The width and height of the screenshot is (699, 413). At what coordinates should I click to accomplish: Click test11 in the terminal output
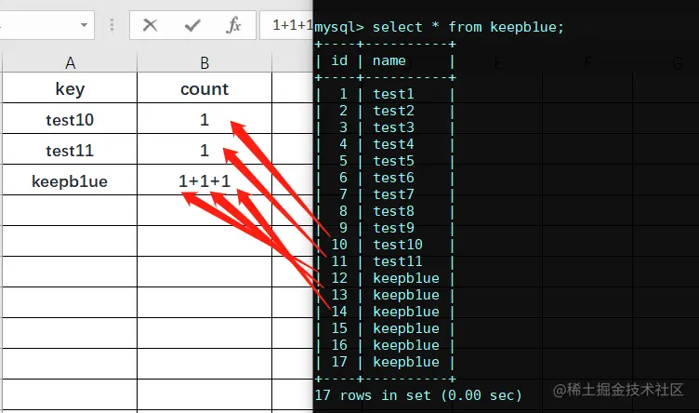tap(398, 261)
